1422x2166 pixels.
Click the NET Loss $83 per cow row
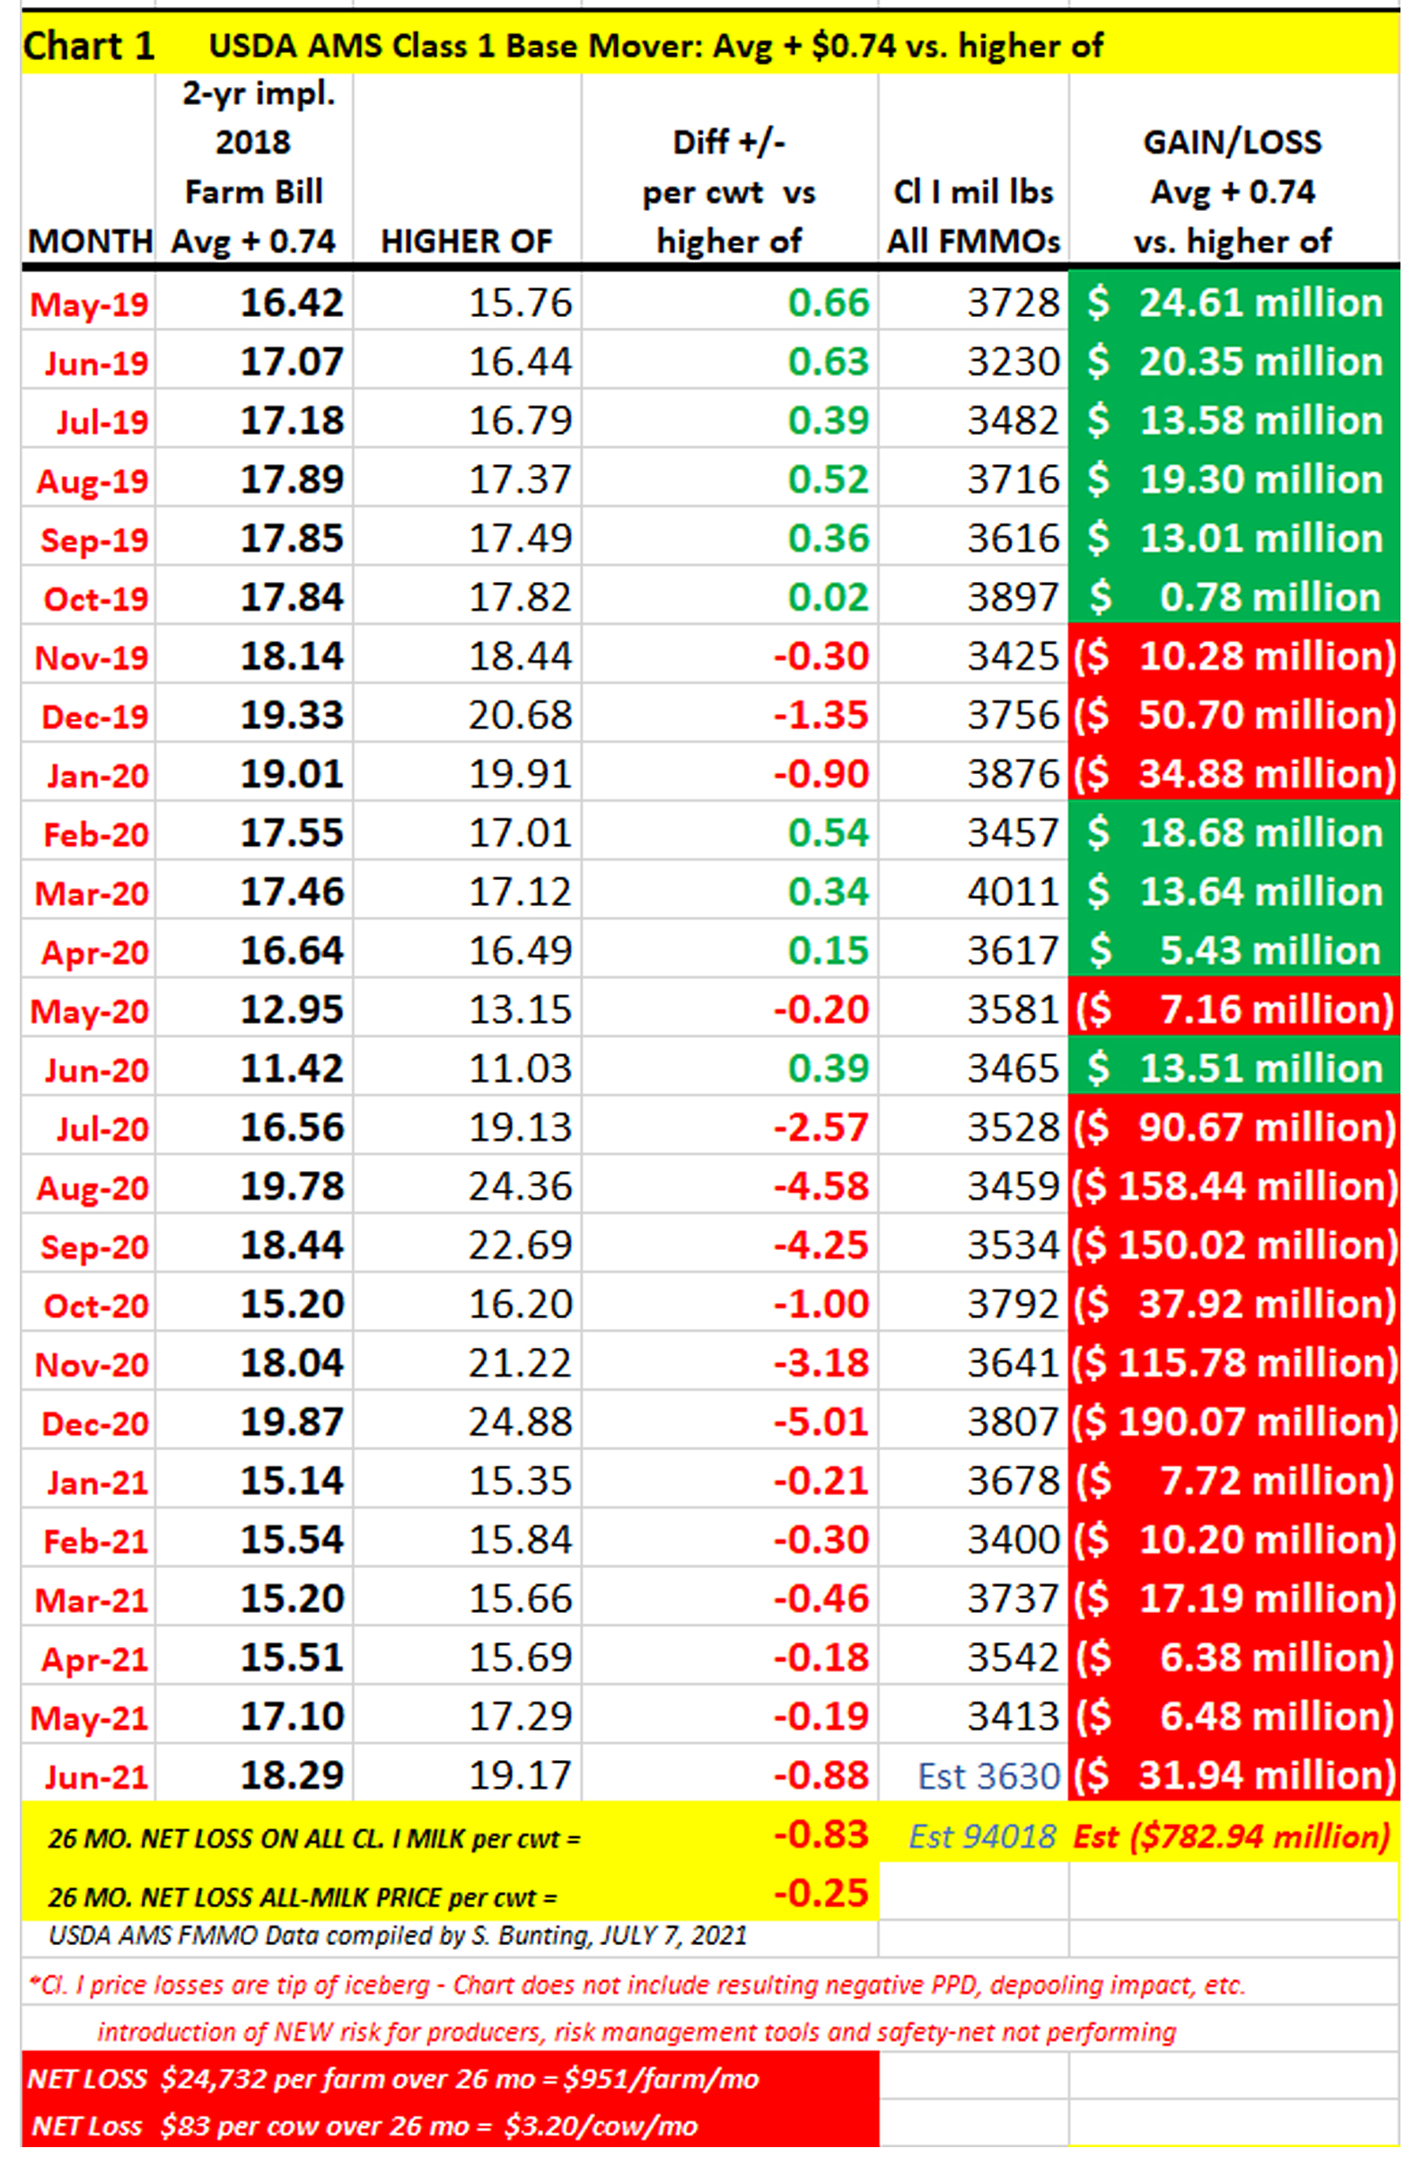click(x=364, y=2126)
